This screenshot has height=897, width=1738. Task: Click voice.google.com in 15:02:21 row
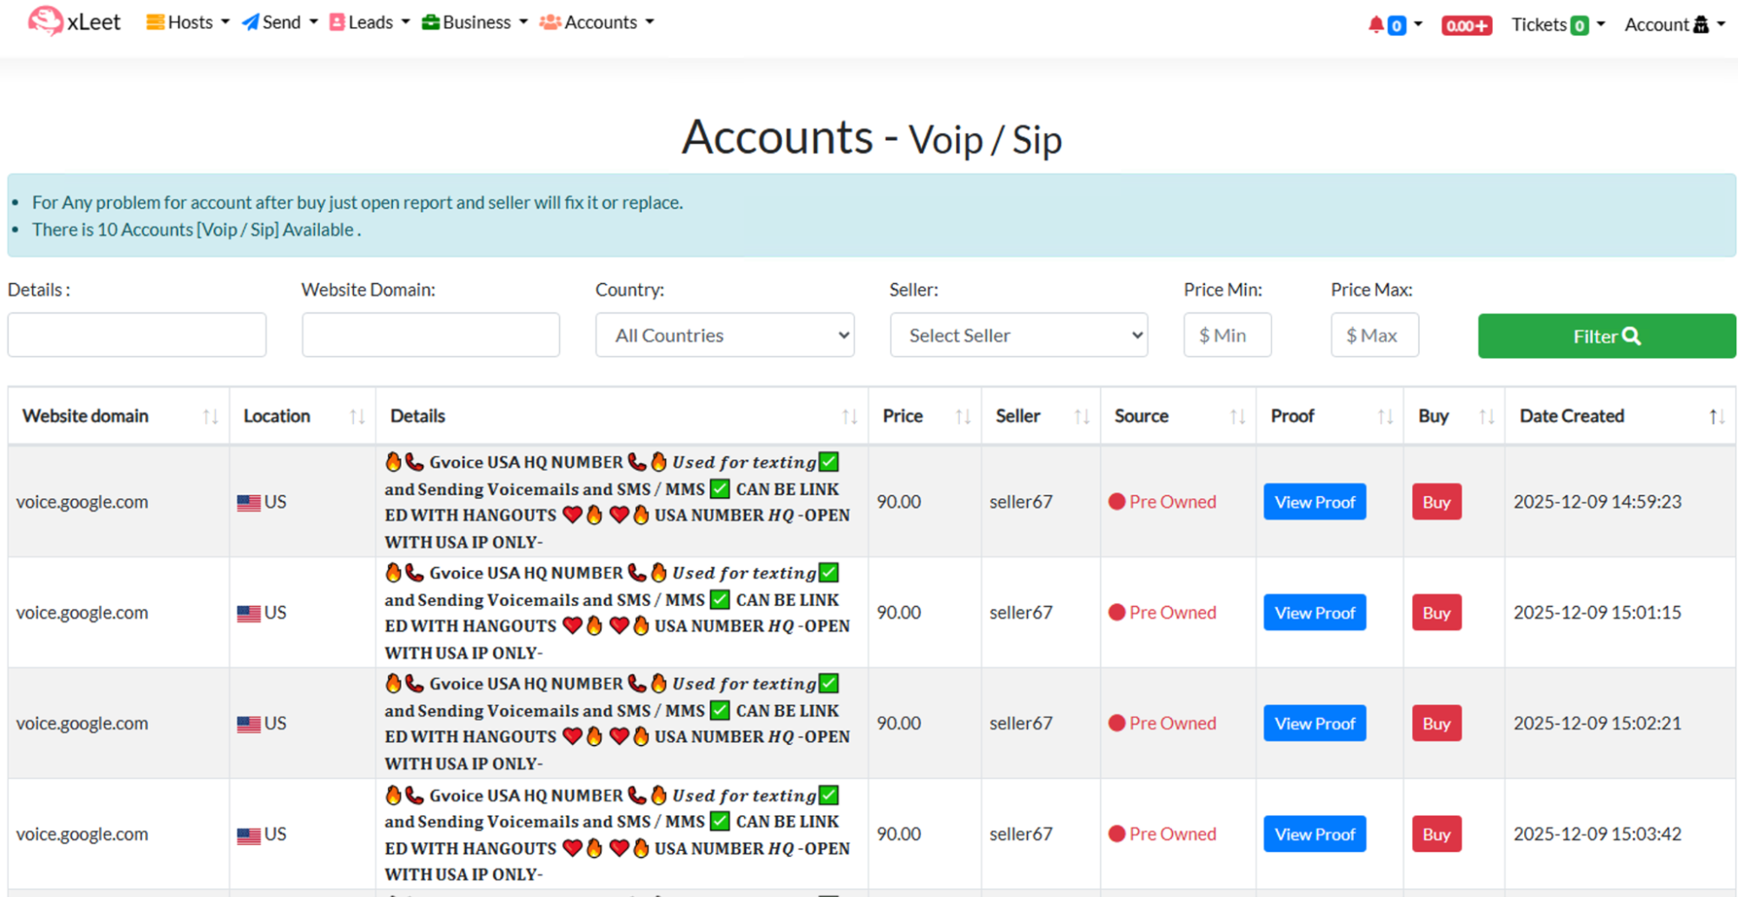pos(83,723)
